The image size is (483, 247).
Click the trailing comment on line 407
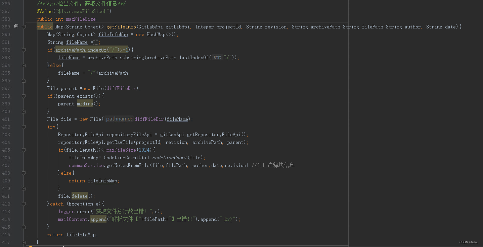tap(273, 165)
